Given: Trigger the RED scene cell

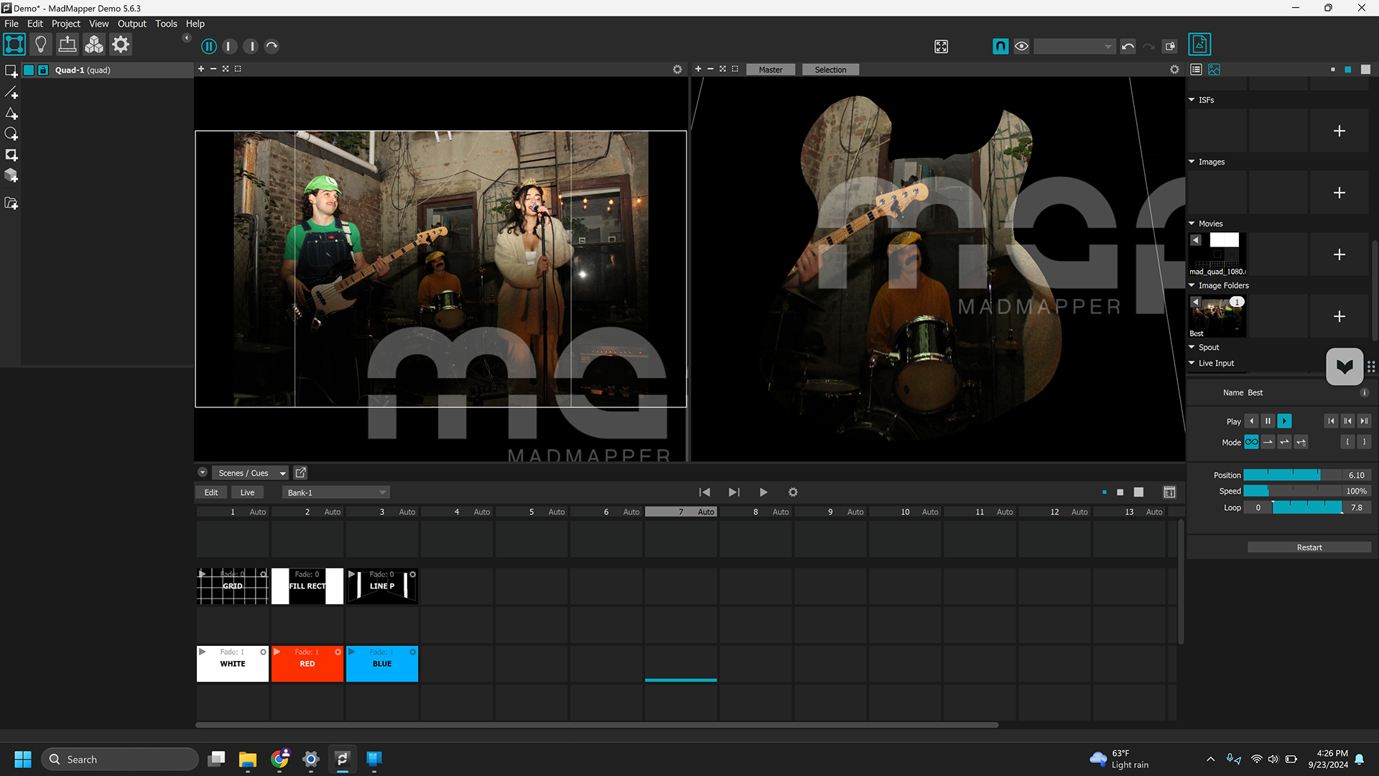Looking at the screenshot, I should point(307,664).
